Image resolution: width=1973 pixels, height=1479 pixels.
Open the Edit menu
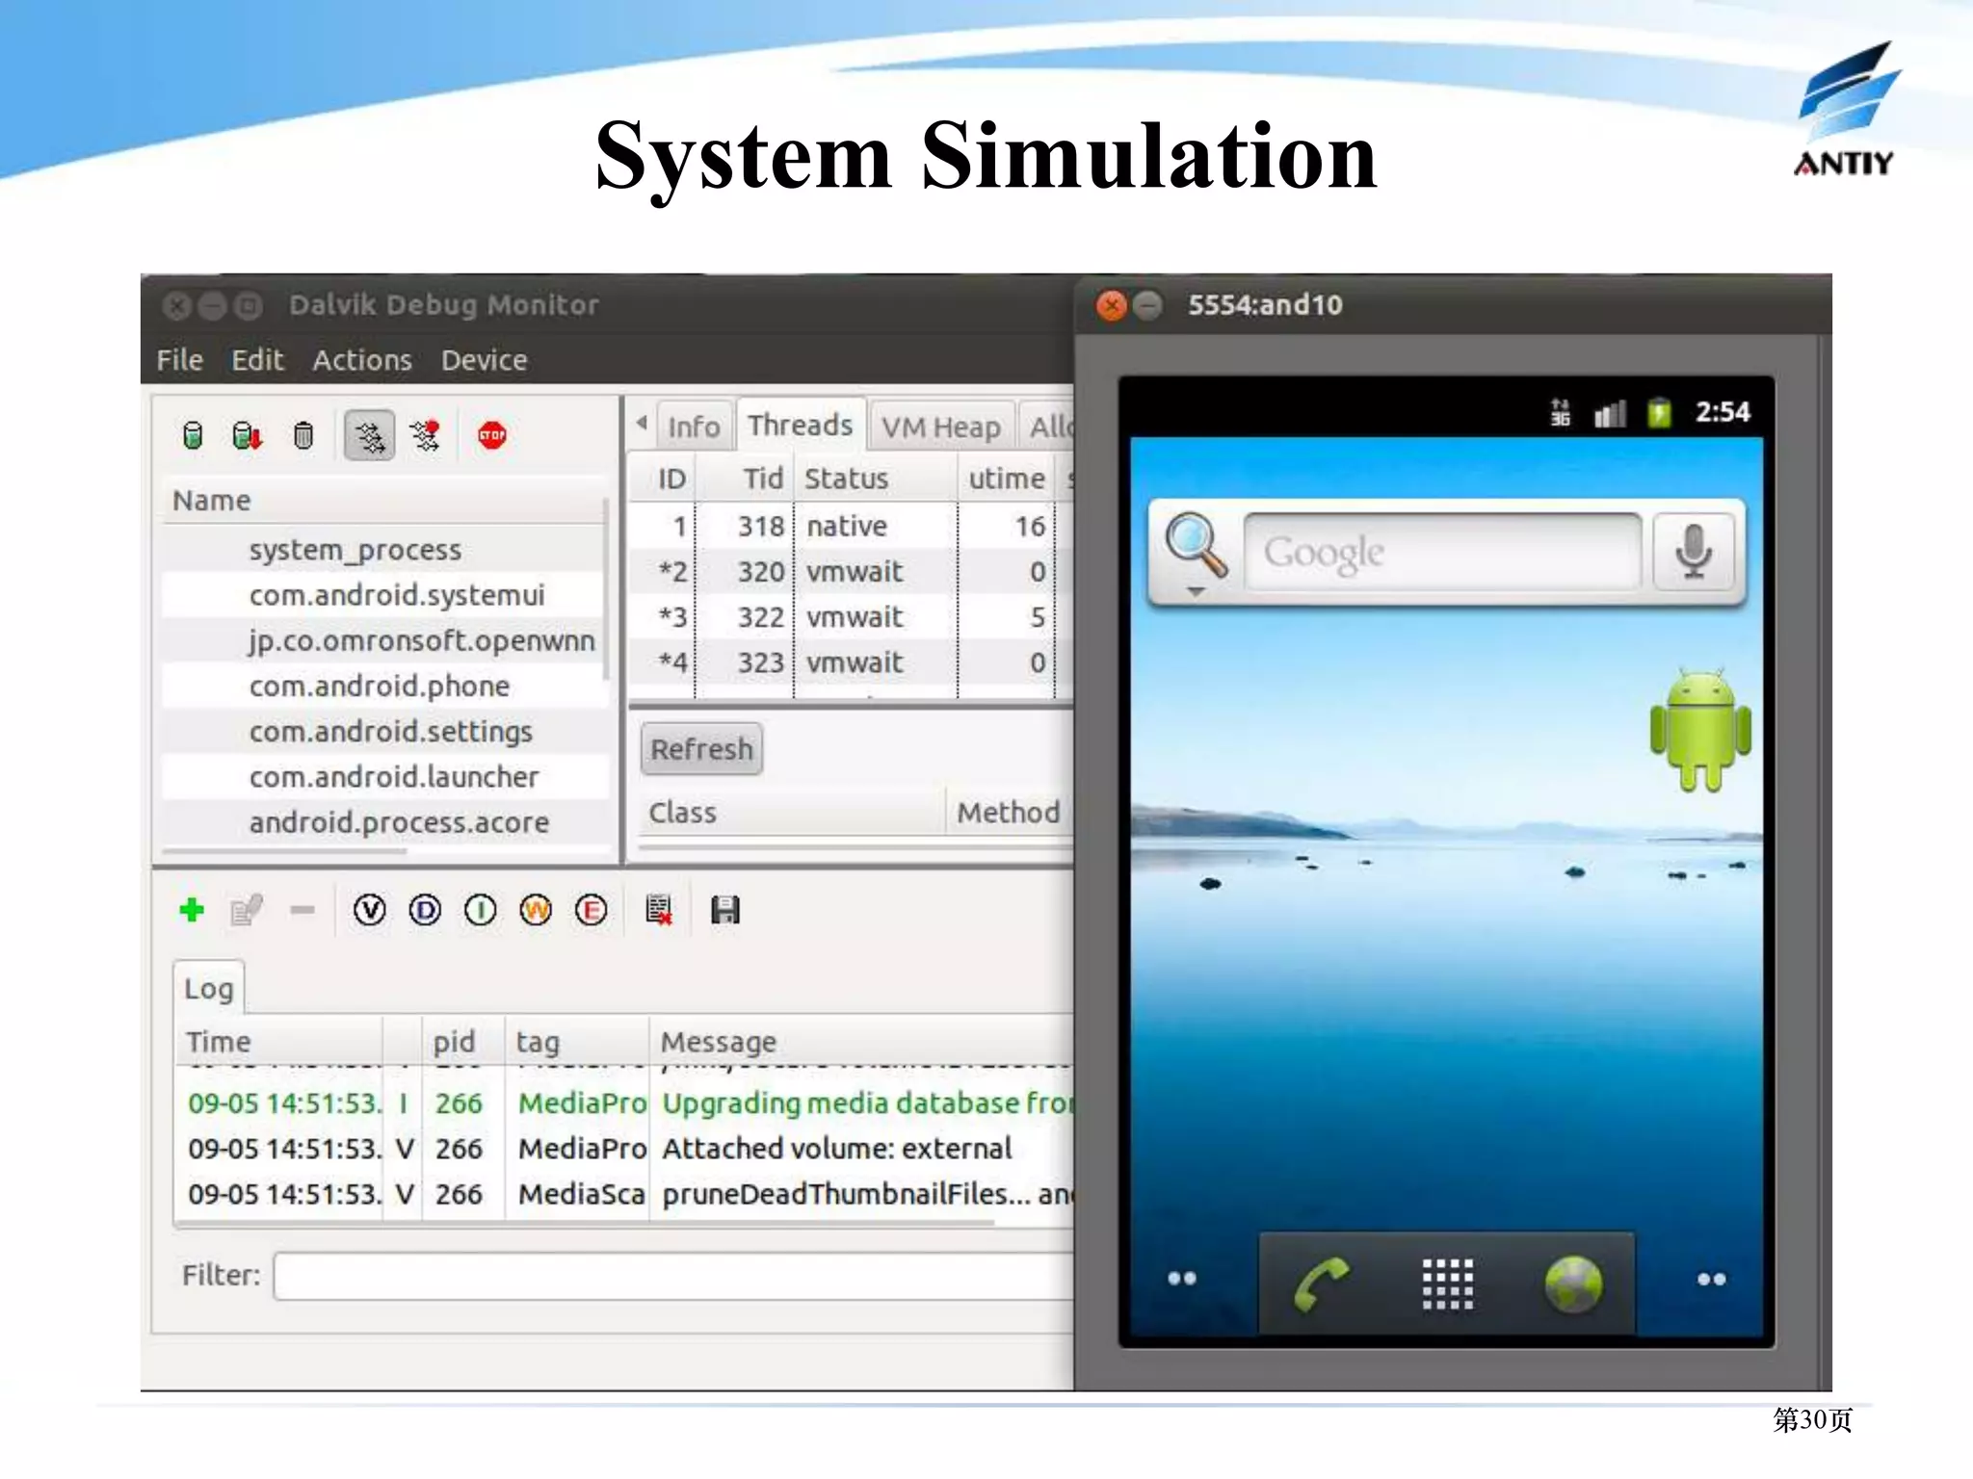[x=257, y=360]
